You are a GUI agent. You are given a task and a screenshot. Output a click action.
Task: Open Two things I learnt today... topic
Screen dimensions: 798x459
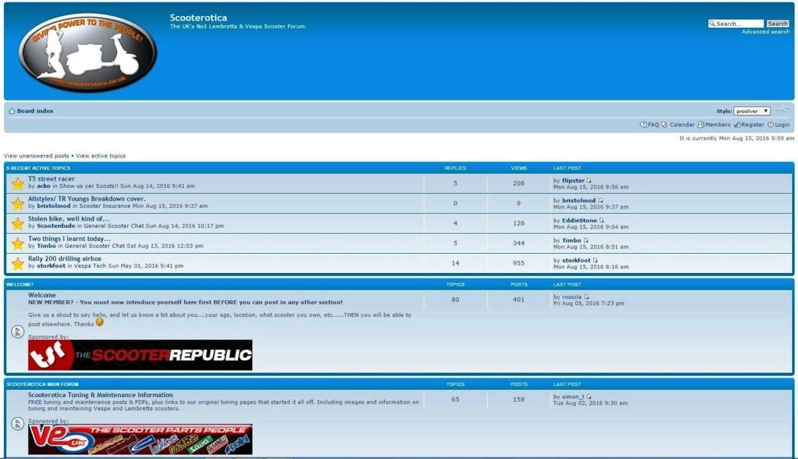[69, 239]
